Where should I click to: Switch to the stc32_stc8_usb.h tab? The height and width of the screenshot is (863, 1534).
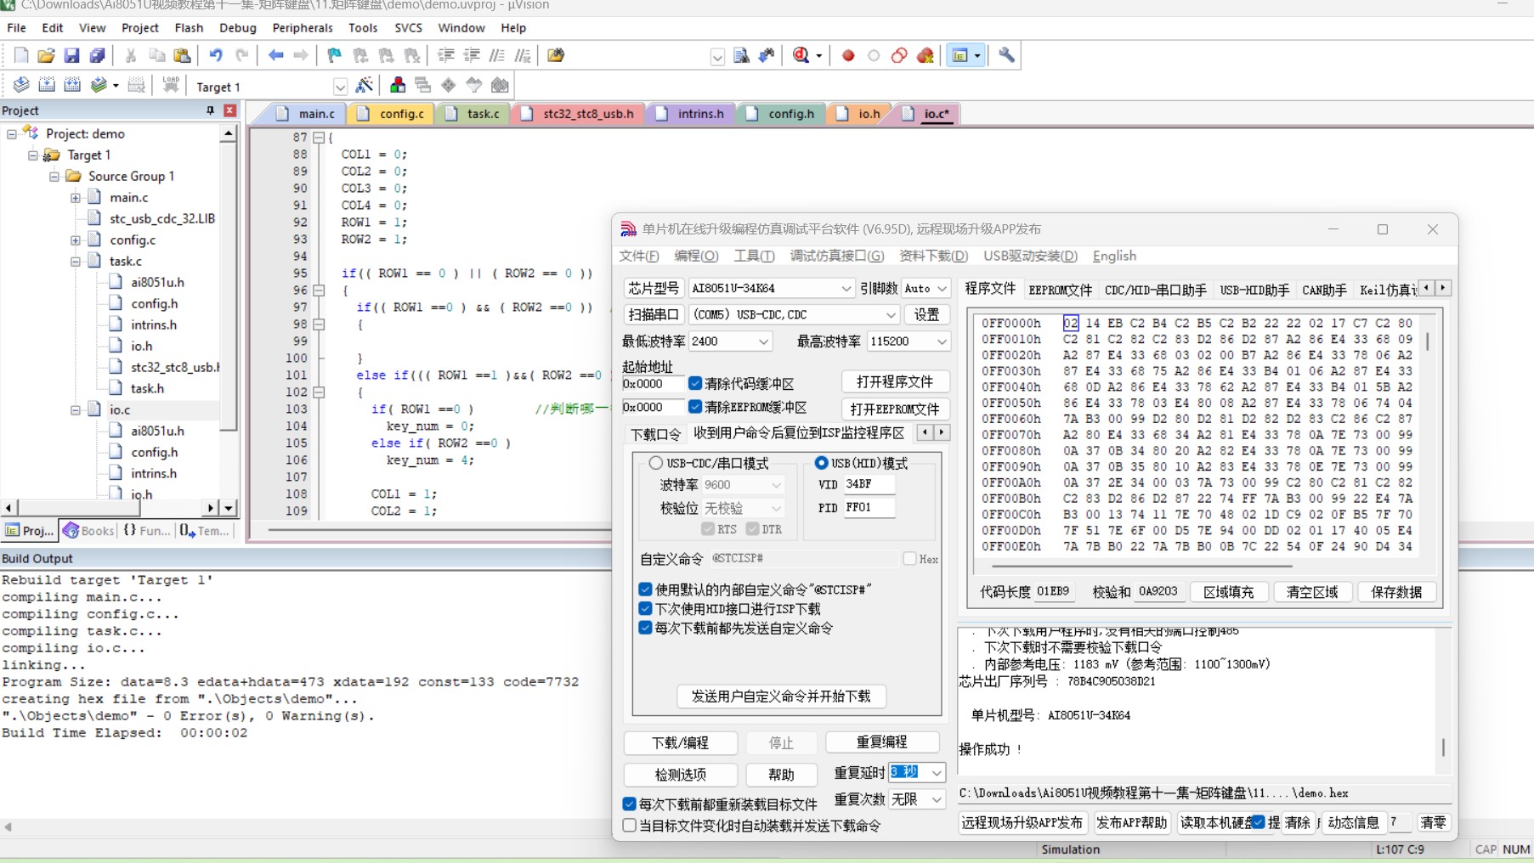pos(579,113)
